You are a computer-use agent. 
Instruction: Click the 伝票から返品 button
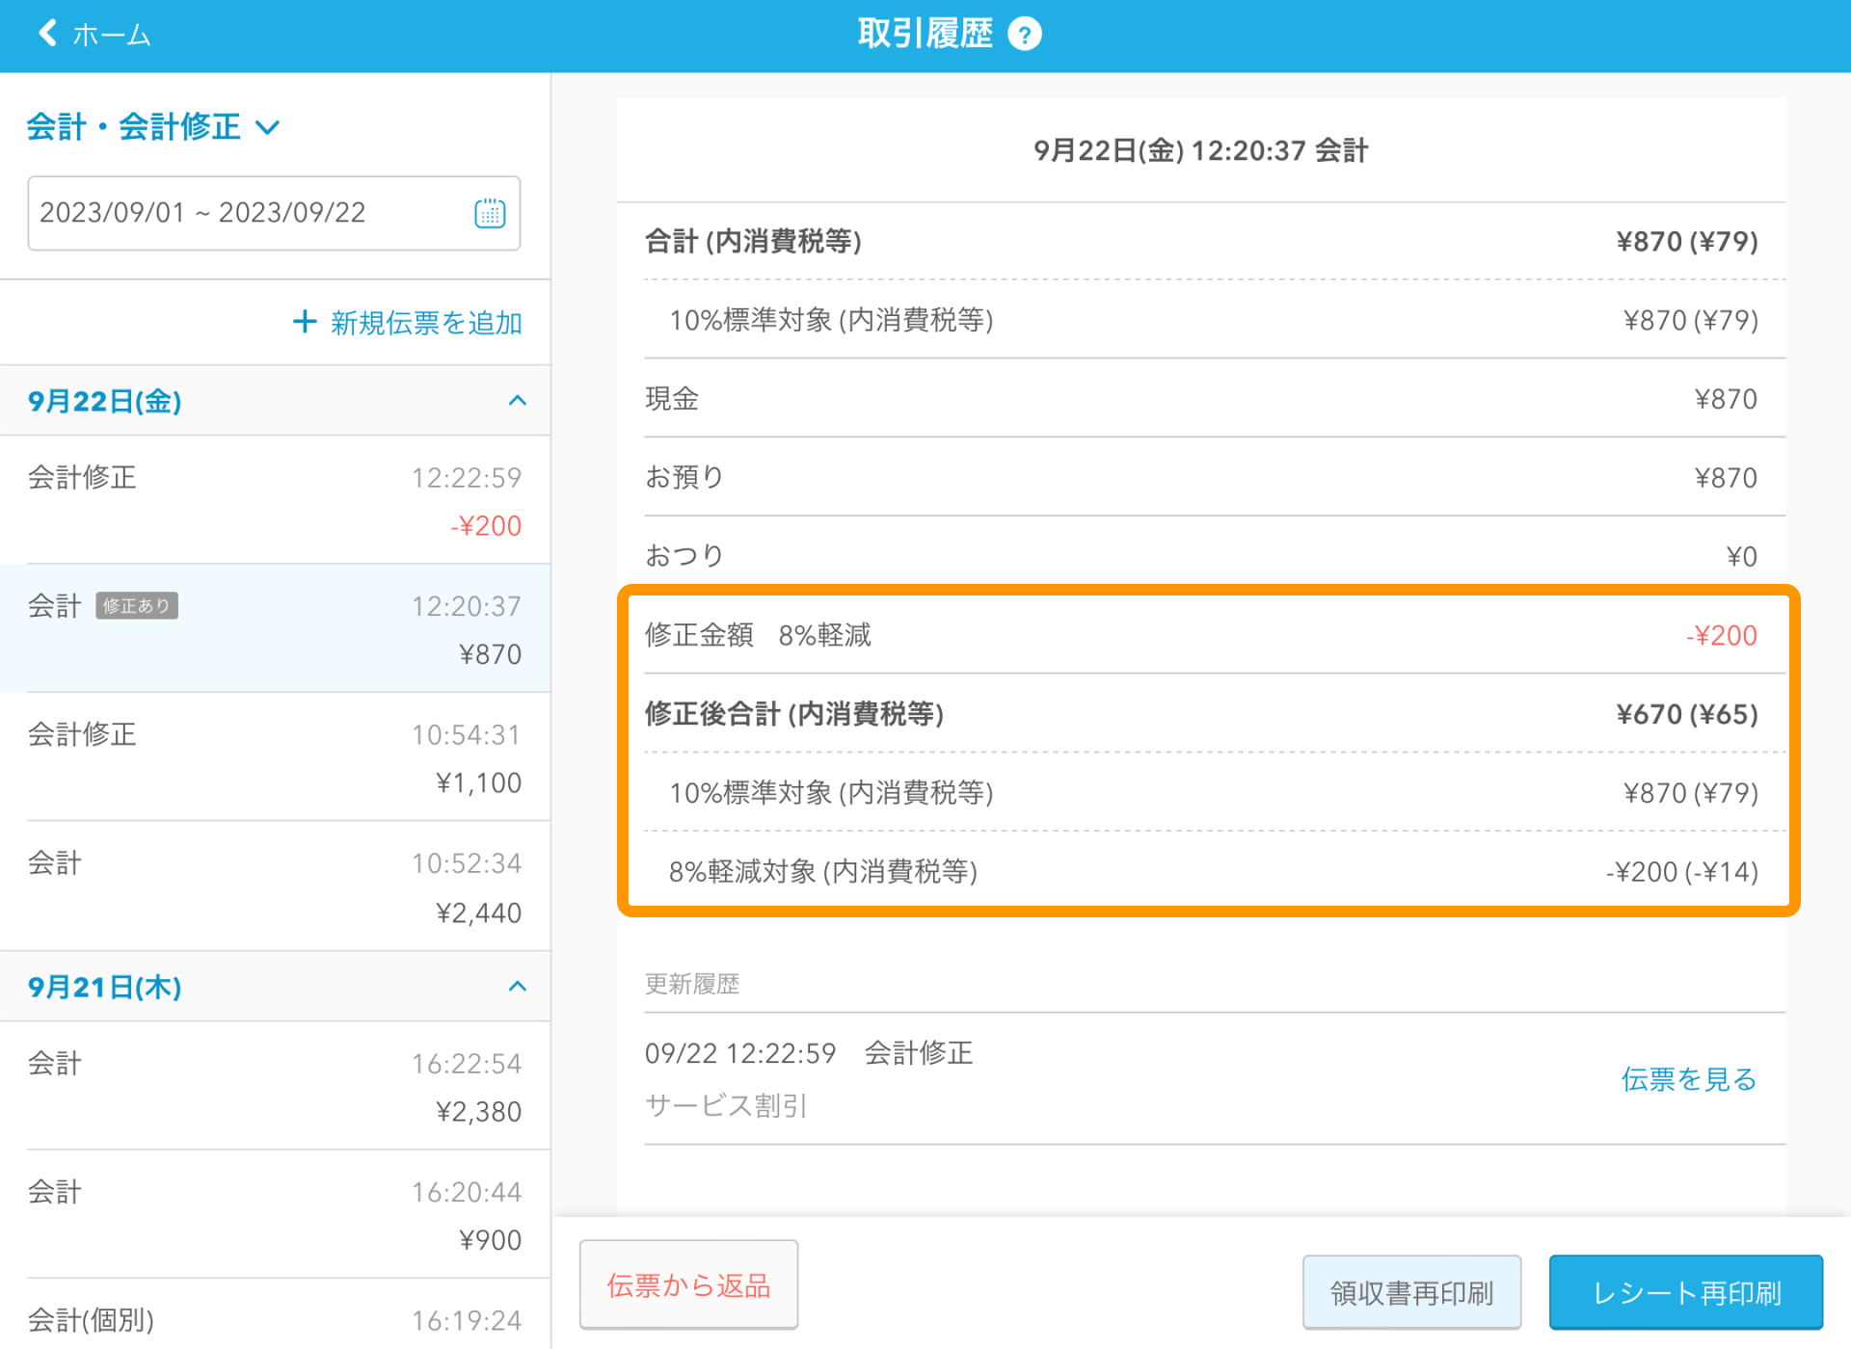tap(688, 1284)
